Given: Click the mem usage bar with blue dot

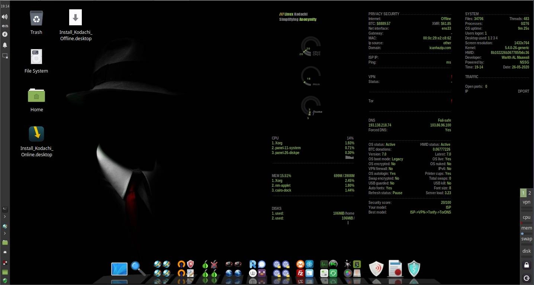Looking at the screenshot, I should pos(527,234).
